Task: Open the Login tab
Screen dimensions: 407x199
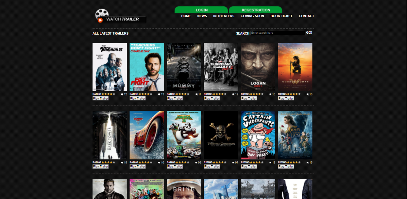Action: tap(201, 10)
